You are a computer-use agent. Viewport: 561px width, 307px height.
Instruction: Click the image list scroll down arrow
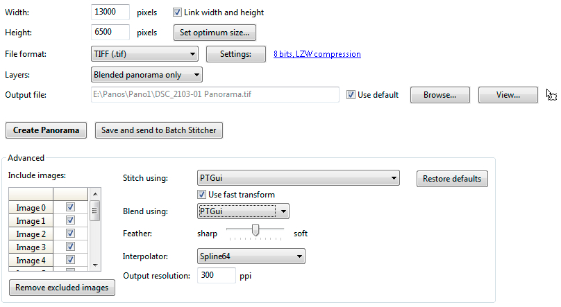tap(95, 265)
